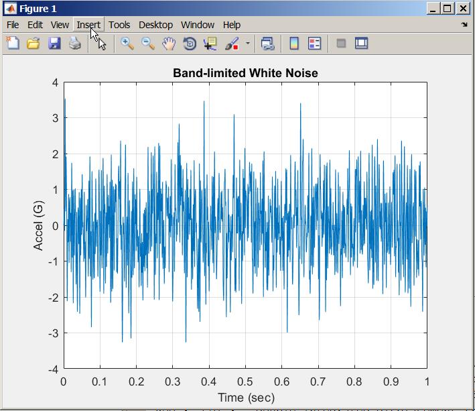Click the Link Plot icon
This screenshot has width=475, height=411.
tap(267, 44)
